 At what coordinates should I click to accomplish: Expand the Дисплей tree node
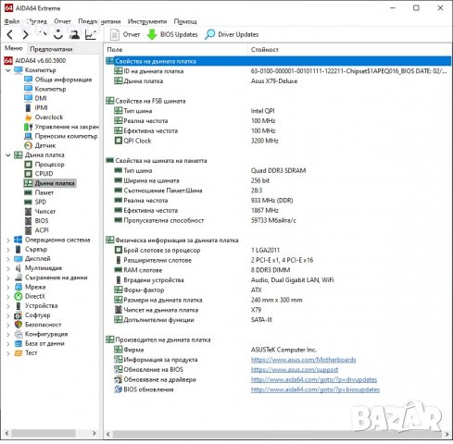[8, 259]
